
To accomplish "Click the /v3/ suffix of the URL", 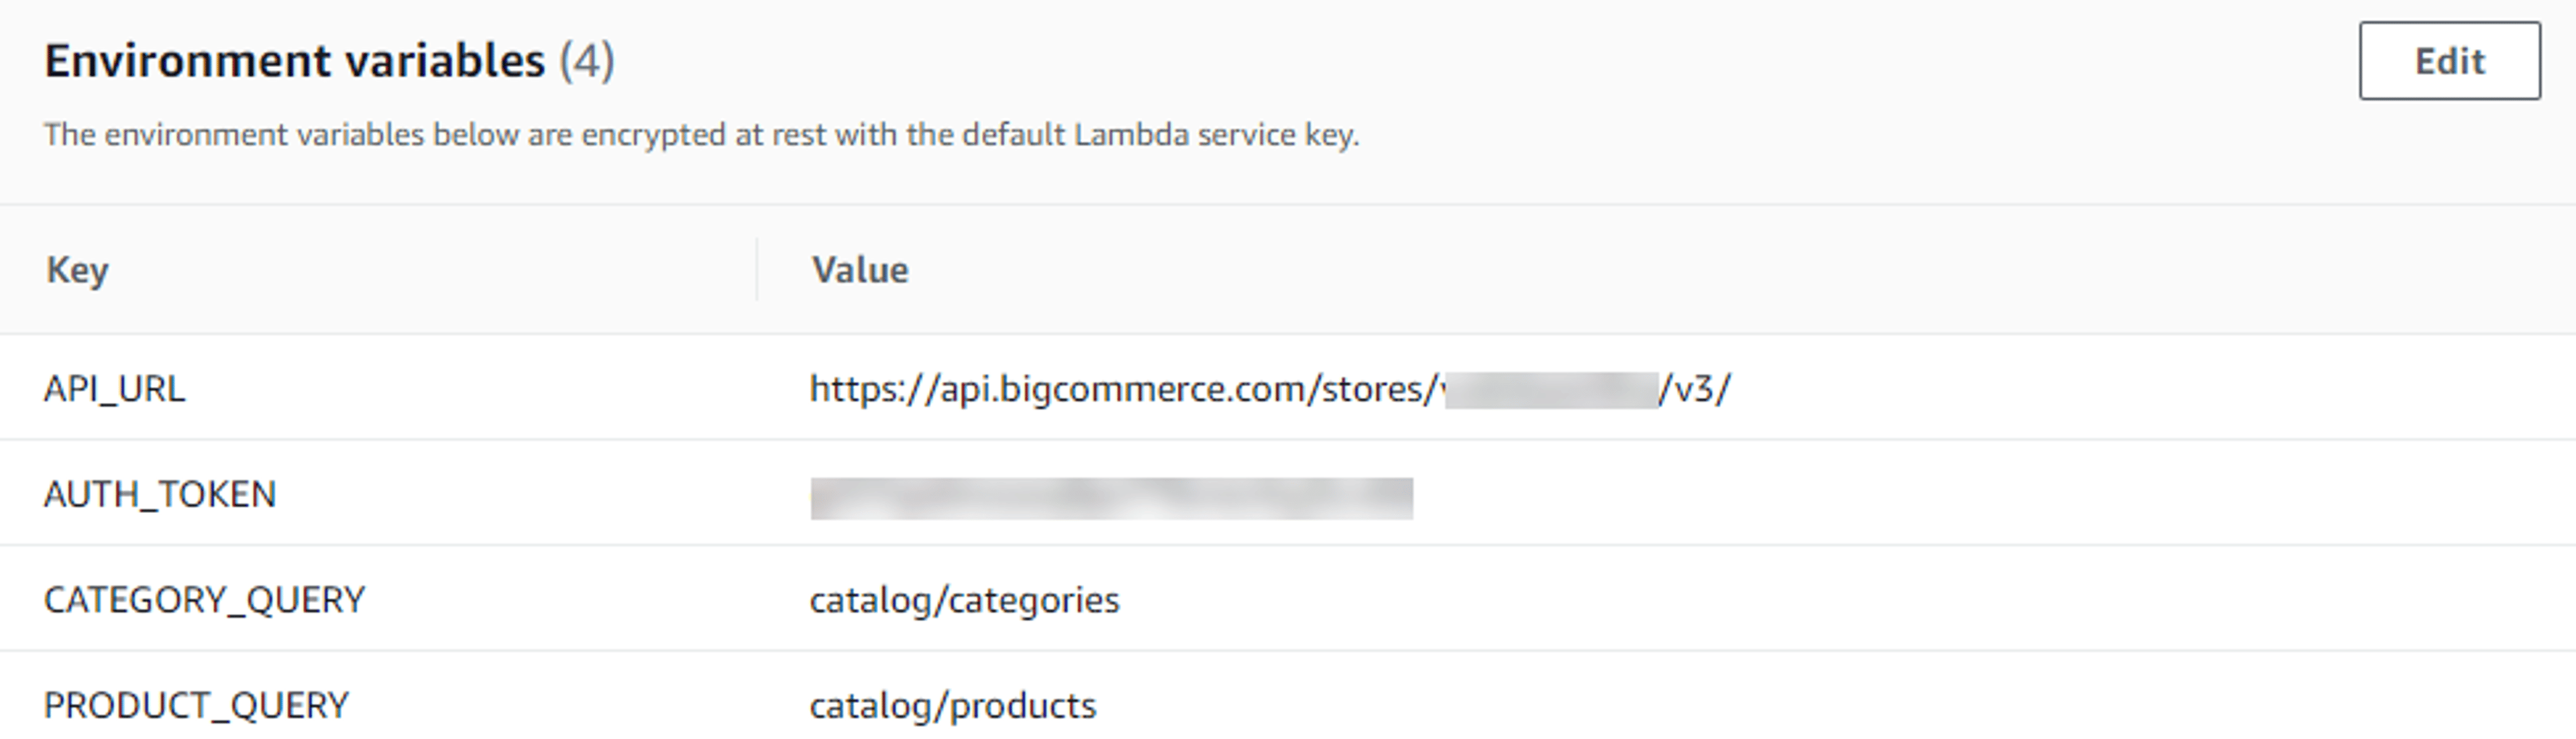I will pos(1695,388).
